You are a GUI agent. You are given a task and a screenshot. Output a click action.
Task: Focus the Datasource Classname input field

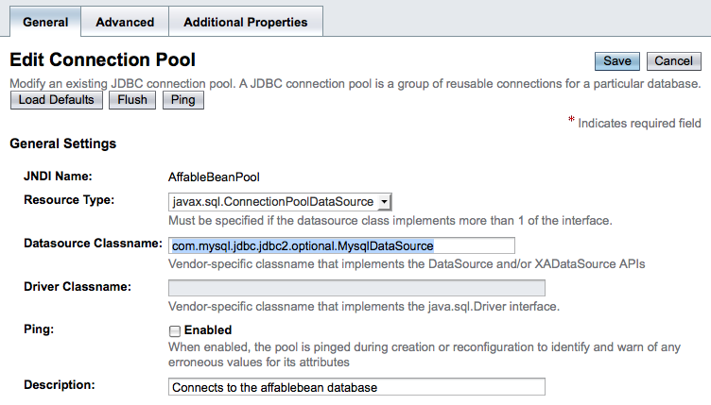tap(341, 245)
